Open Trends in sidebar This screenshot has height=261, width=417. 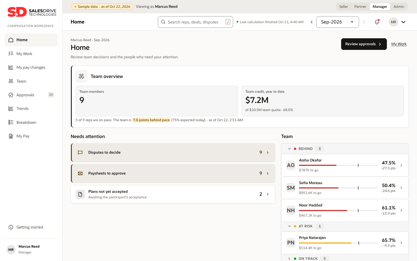[31, 109]
